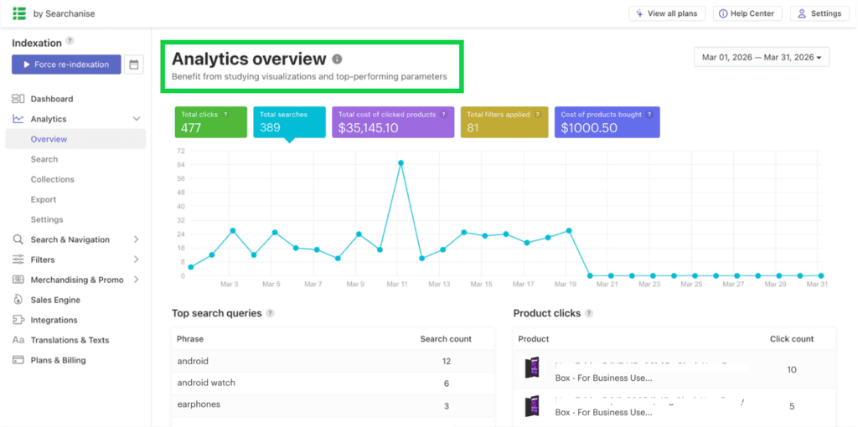Click Force re-indexation button
858x427 pixels.
[x=66, y=64]
